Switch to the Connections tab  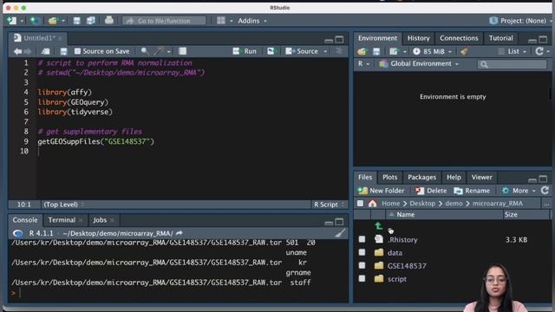click(x=459, y=38)
